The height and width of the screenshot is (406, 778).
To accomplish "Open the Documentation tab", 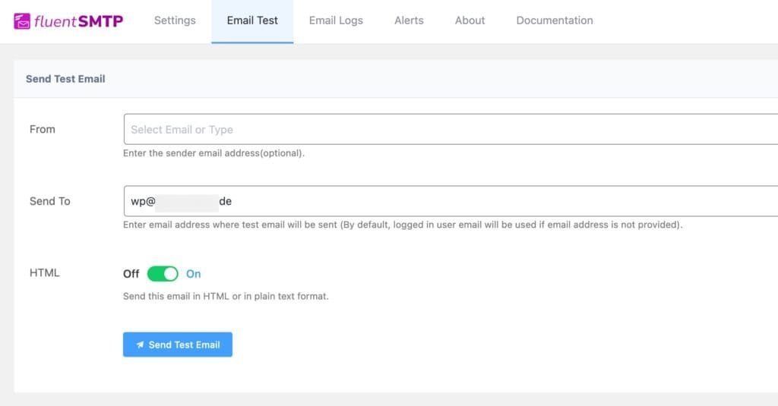I will click(554, 20).
